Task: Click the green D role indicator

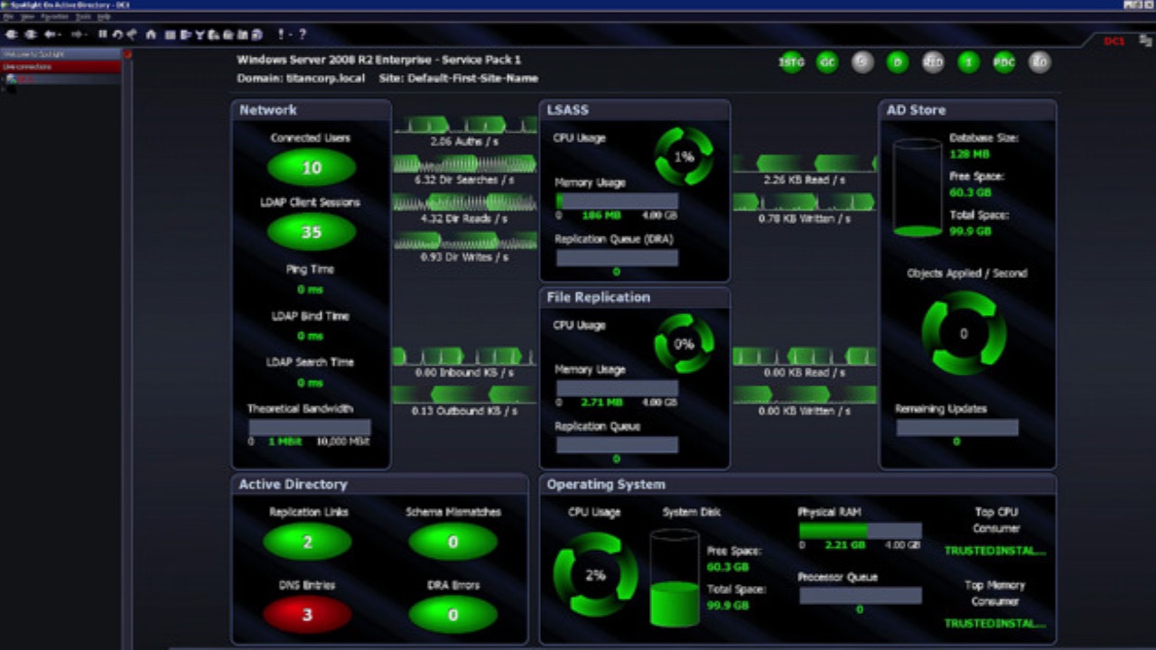Action: click(897, 62)
